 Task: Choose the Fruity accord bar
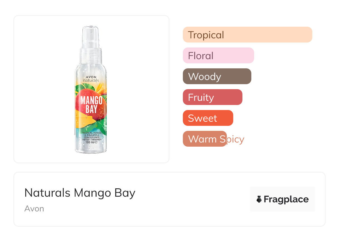tap(212, 97)
